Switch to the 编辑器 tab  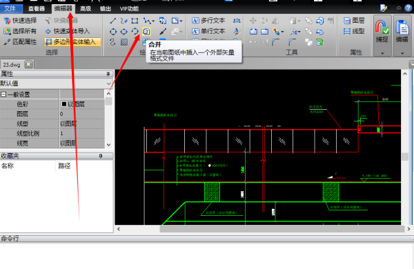pos(63,9)
